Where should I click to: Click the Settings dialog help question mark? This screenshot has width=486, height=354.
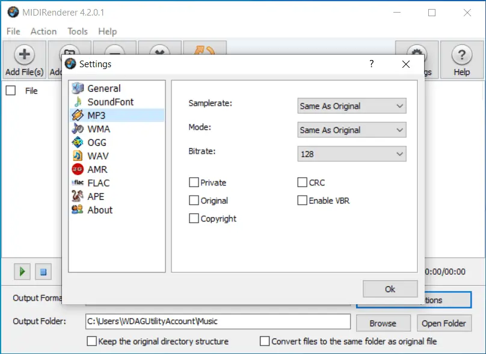pyautogui.click(x=371, y=64)
